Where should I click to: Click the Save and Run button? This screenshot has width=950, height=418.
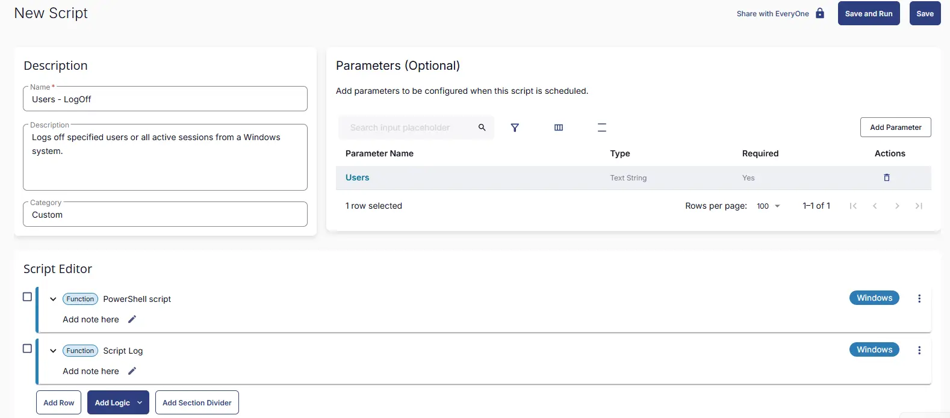[868, 13]
